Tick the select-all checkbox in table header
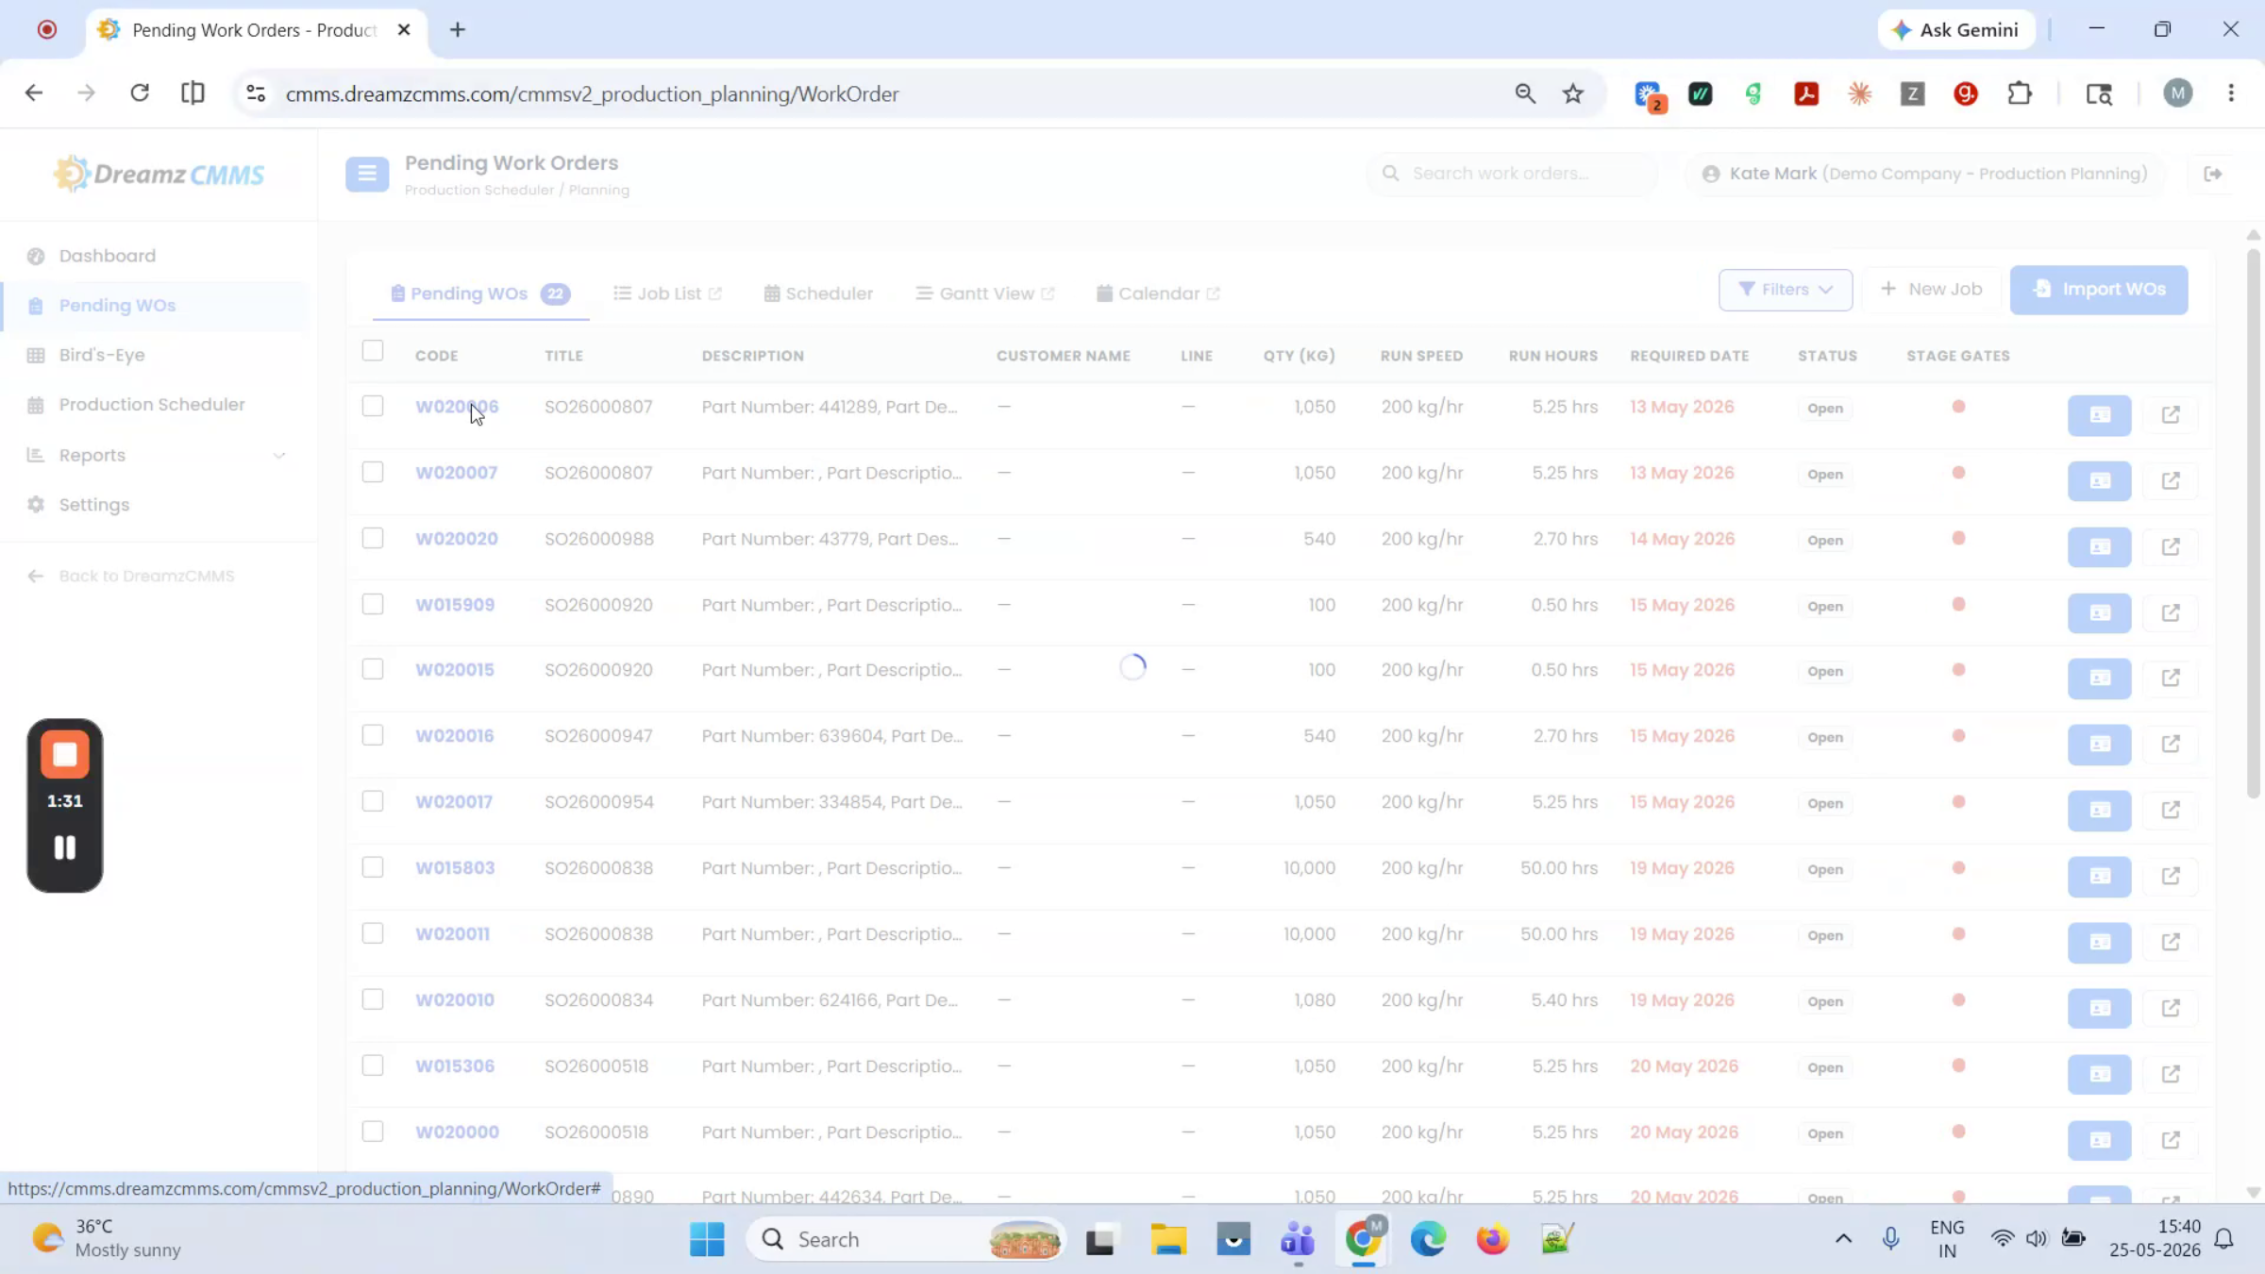This screenshot has height=1274, width=2265. click(373, 351)
